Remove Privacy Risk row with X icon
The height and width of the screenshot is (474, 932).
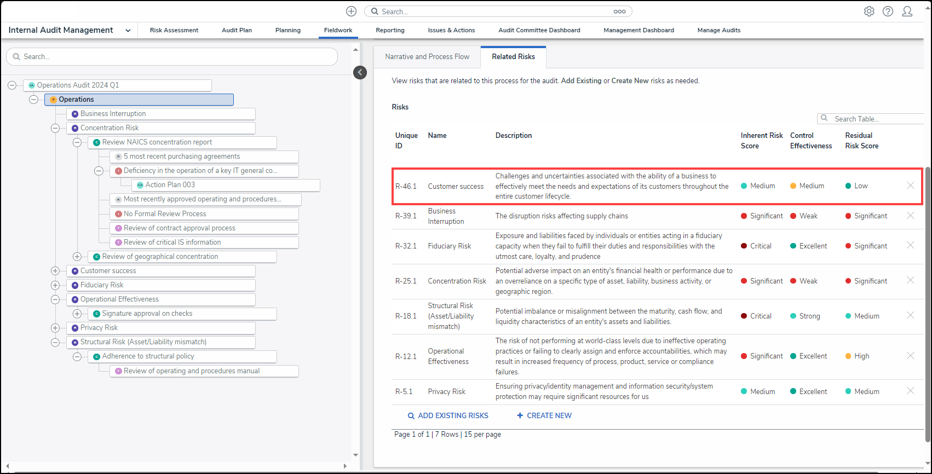pos(910,391)
